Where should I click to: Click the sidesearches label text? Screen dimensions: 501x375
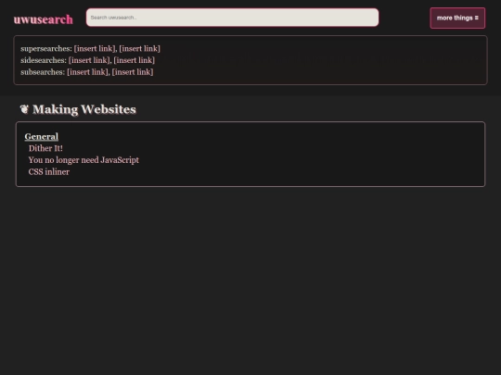pyautogui.click(x=44, y=60)
